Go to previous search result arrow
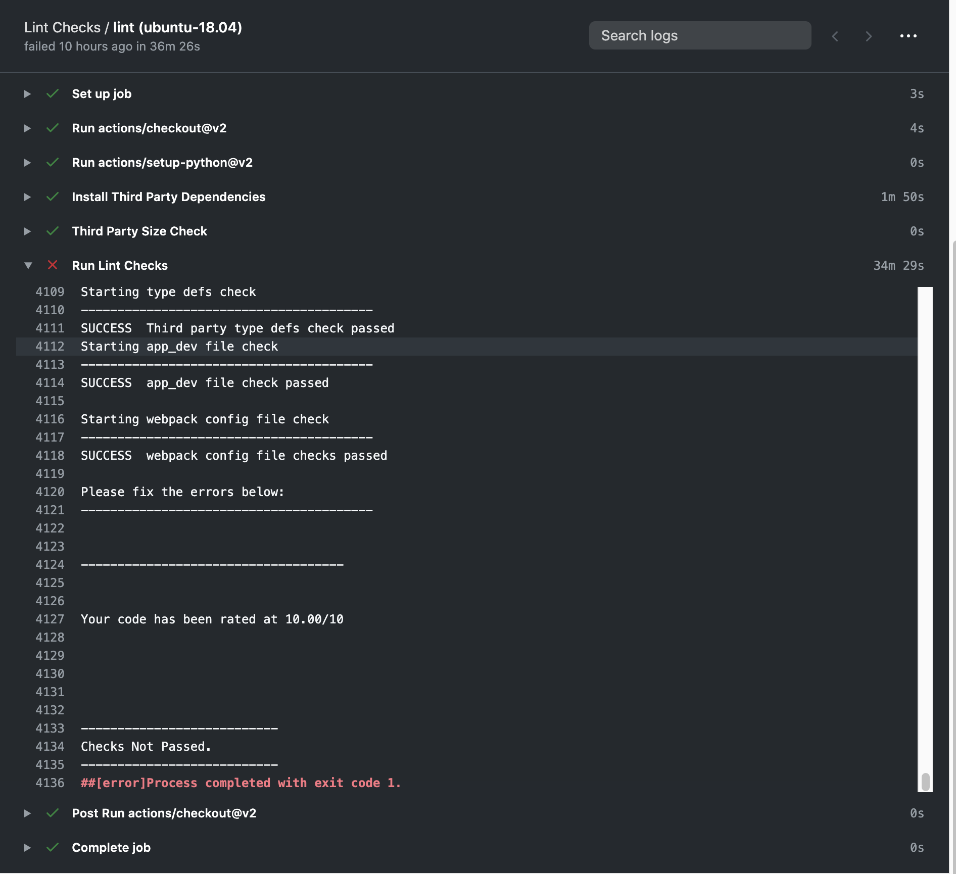The width and height of the screenshot is (956, 874). pyautogui.click(x=835, y=36)
